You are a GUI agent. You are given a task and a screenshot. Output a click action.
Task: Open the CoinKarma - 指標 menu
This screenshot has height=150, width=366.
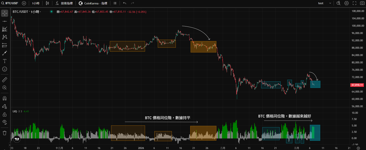coord(93,3)
